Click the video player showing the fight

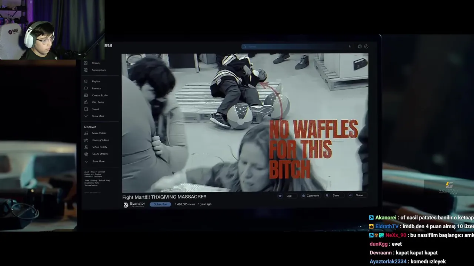[245, 123]
